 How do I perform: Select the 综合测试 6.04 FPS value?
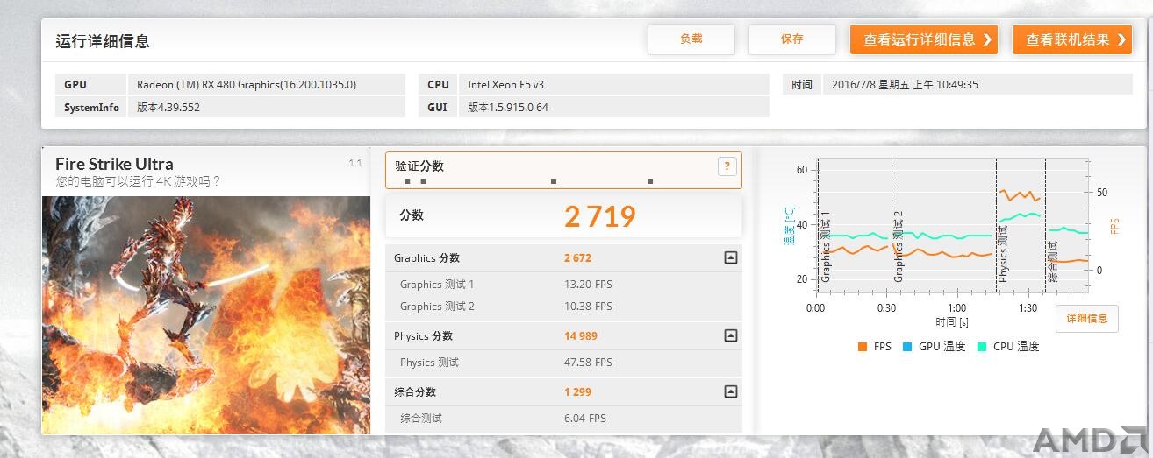[x=585, y=419]
